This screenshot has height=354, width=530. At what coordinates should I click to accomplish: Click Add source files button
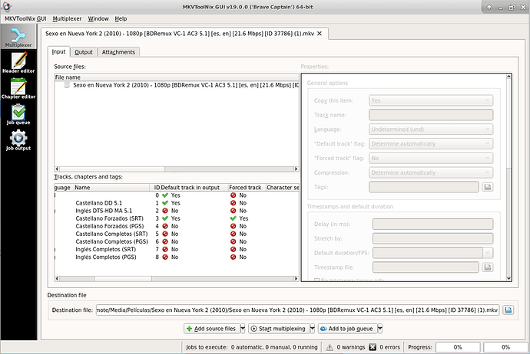[211, 329]
